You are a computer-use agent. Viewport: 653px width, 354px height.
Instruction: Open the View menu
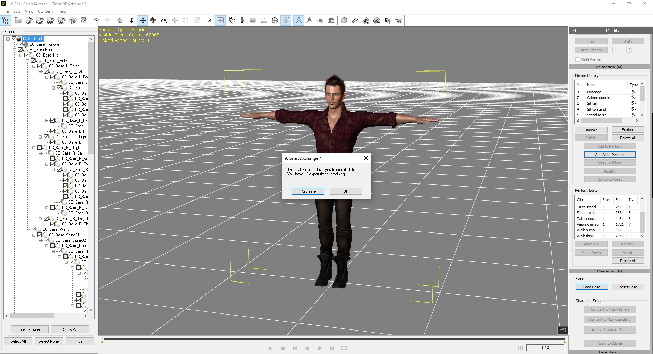pos(29,11)
